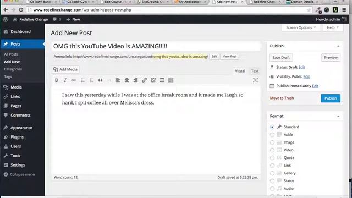Select the Audio post format

pyautogui.click(x=272, y=189)
